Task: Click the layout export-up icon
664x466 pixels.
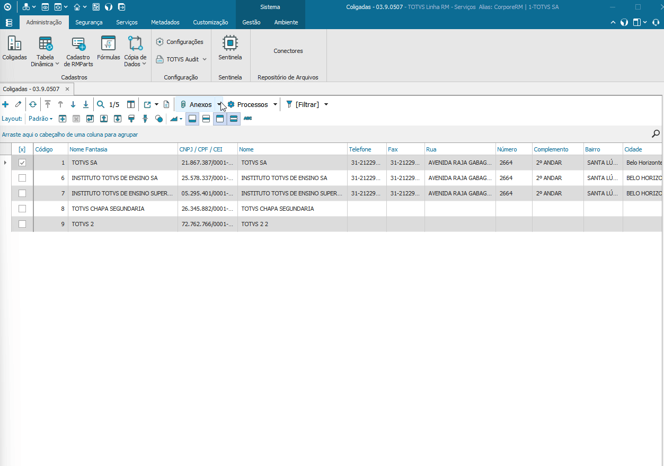Action: 104,119
